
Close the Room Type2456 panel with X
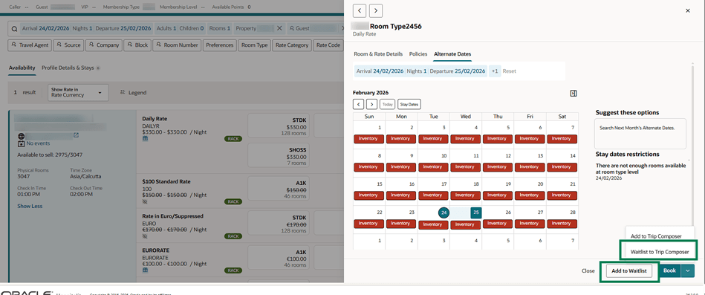[x=687, y=10]
